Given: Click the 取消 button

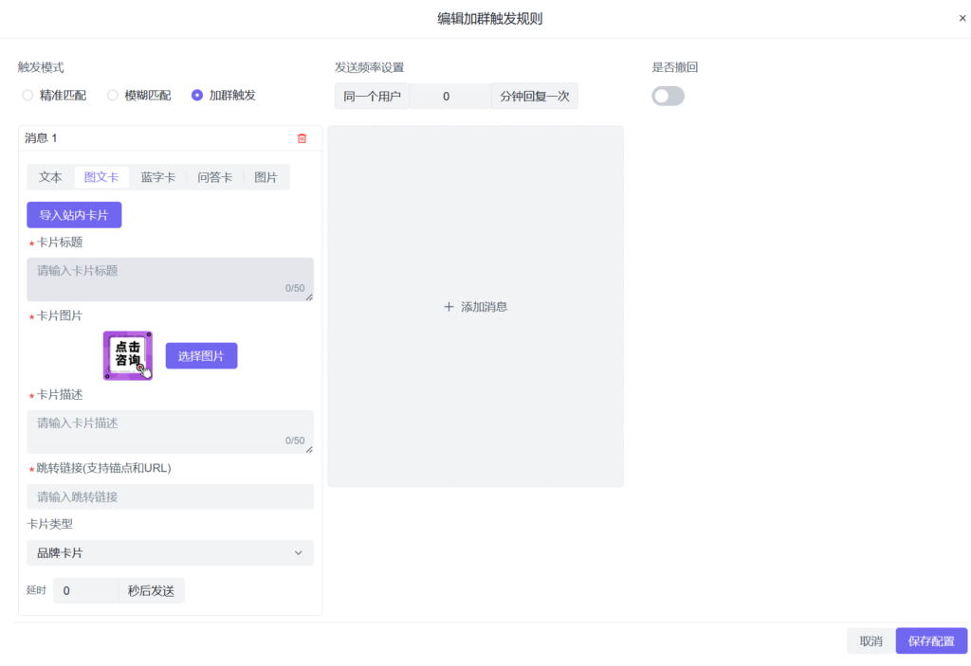Looking at the screenshot, I should (870, 641).
